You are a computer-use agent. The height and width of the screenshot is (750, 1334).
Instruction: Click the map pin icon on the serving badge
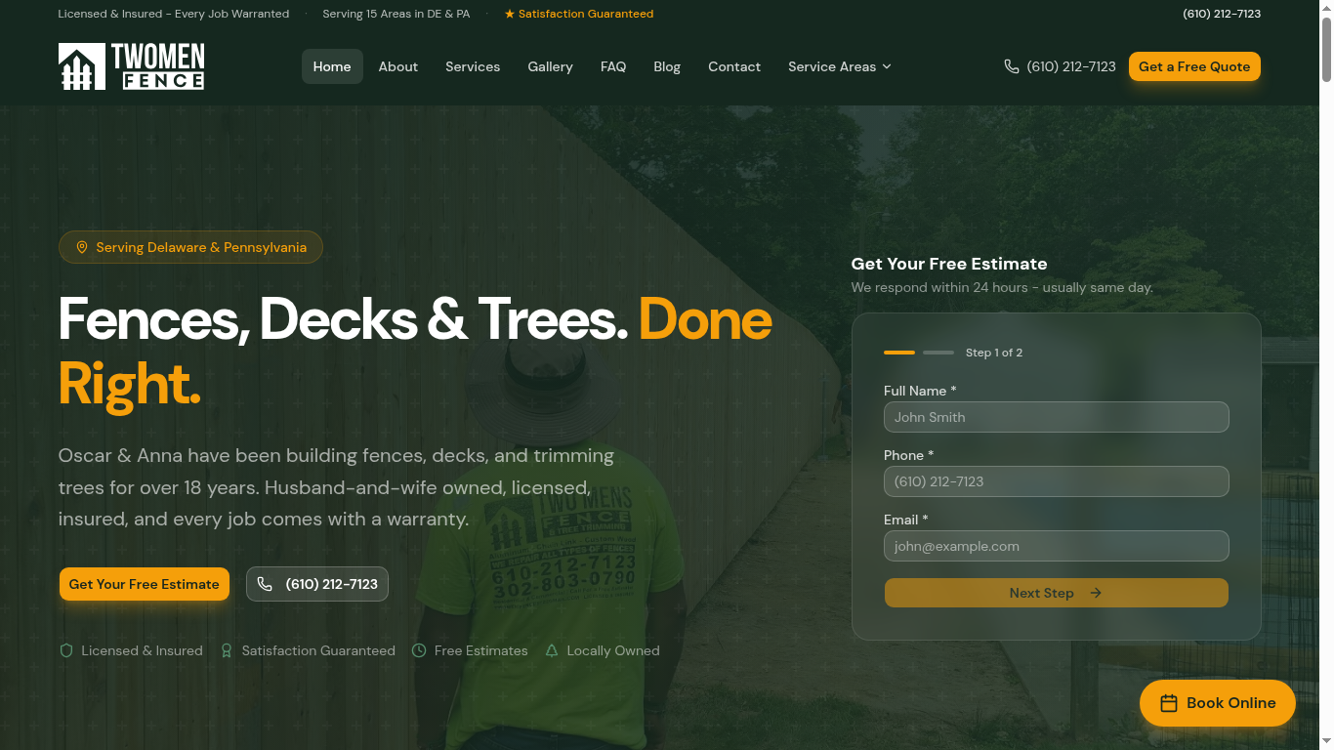pyautogui.click(x=82, y=247)
